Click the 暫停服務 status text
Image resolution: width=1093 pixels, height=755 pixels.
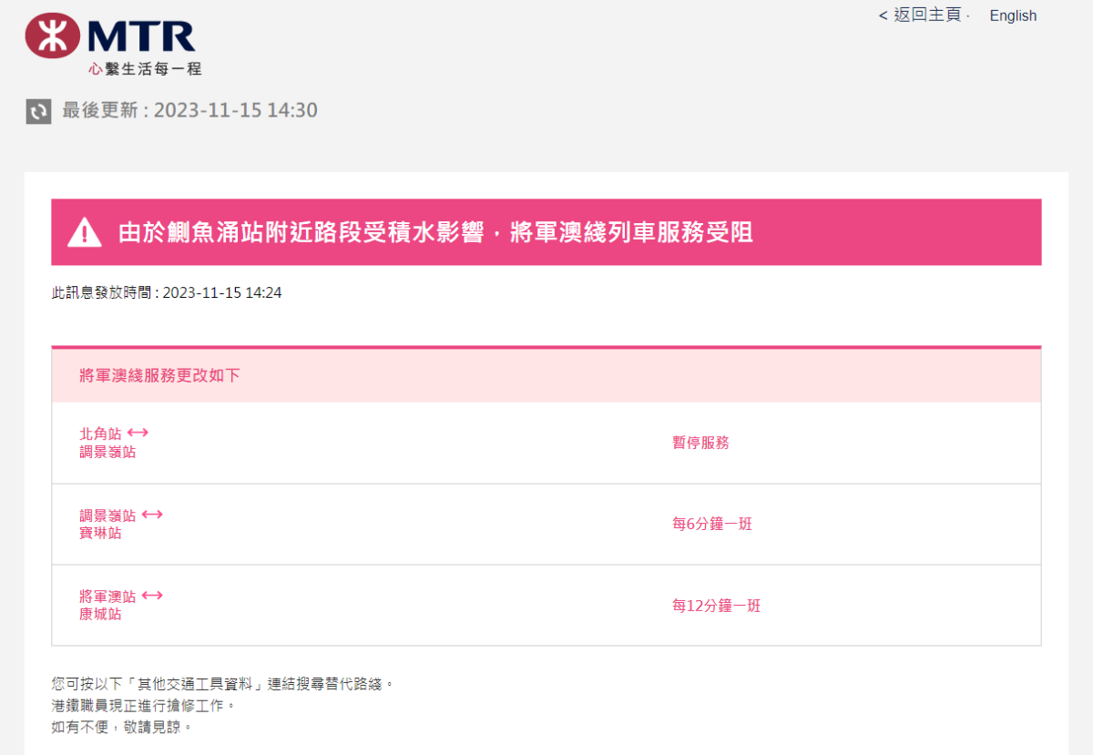700,443
